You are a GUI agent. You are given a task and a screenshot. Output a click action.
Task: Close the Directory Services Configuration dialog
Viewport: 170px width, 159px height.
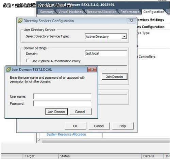click(131, 21)
